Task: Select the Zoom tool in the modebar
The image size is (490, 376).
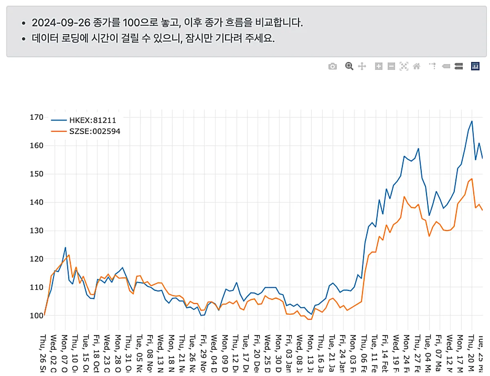Action: click(349, 66)
